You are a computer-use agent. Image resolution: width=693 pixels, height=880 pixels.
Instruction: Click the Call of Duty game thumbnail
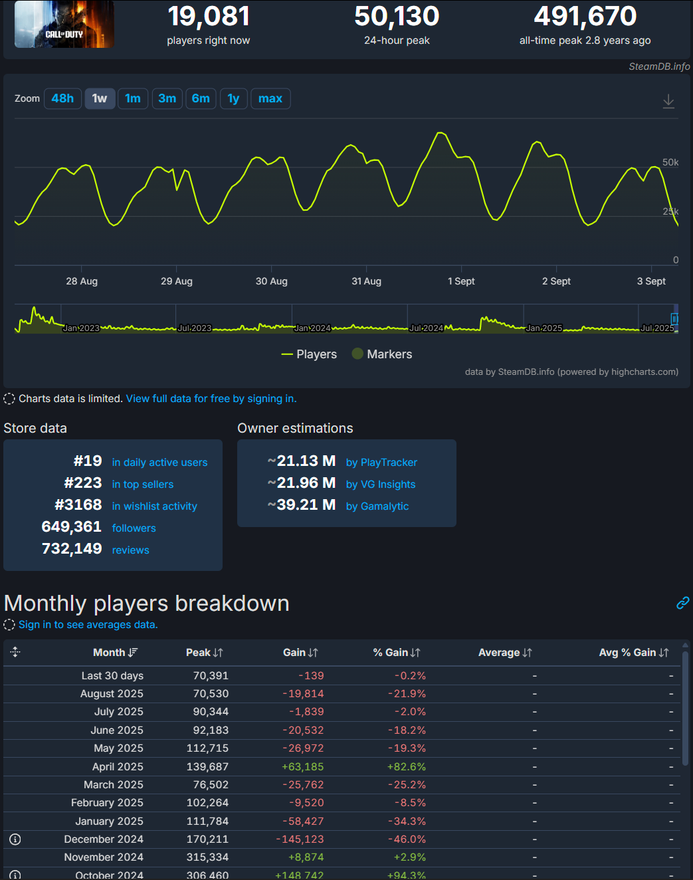pos(64,24)
